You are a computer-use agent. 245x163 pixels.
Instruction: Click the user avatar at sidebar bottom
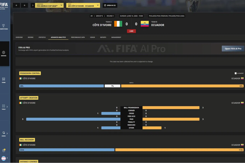[x=4, y=159]
